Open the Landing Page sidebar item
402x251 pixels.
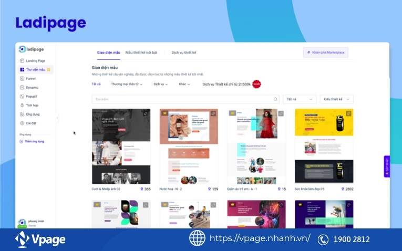35,61
